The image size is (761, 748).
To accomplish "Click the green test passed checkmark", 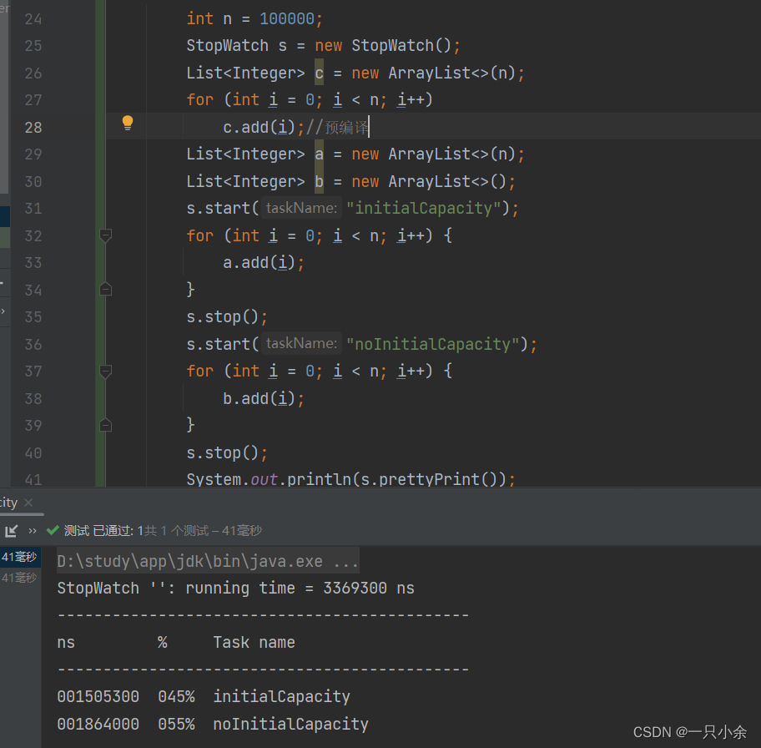I will (53, 530).
